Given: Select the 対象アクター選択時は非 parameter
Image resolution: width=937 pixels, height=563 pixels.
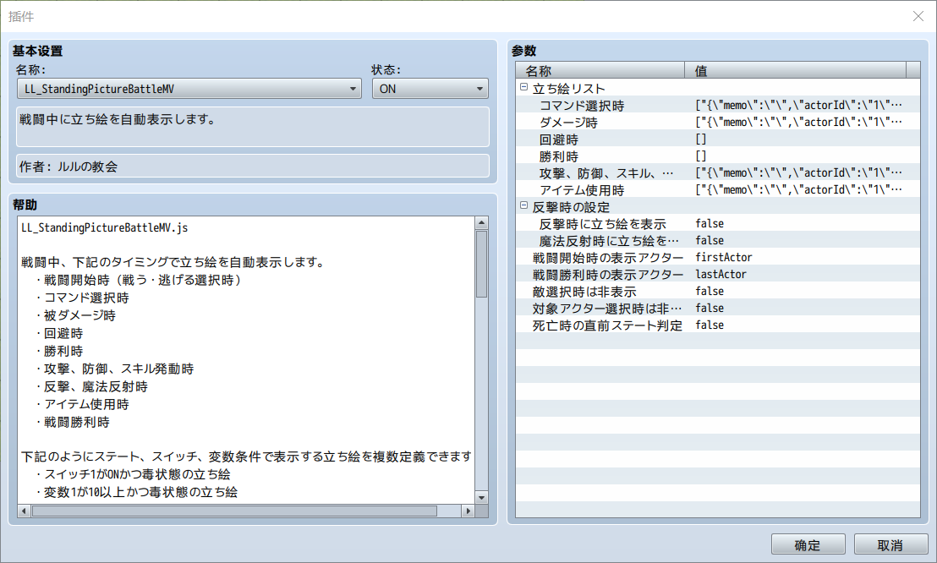Looking at the screenshot, I should click(718, 309).
